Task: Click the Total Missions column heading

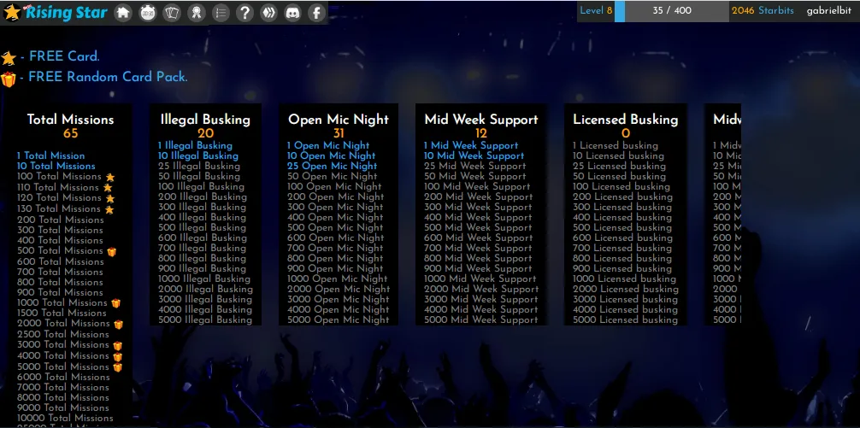Action: coord(71,120)
